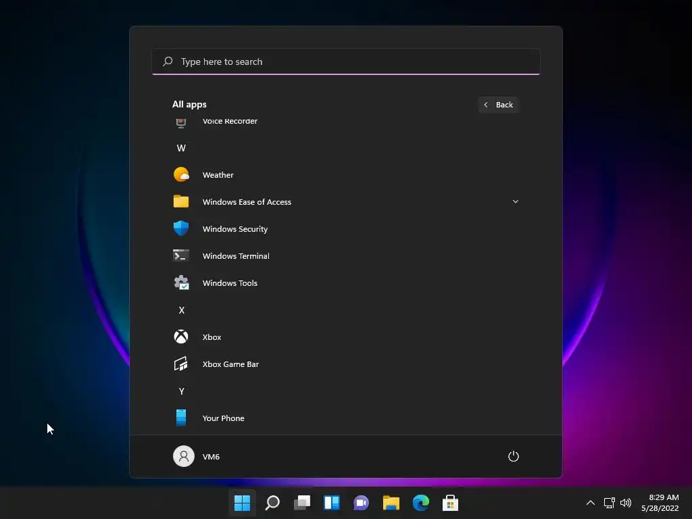
Task: Click the VM6 user avatar
Action: (x=184, y=456)
